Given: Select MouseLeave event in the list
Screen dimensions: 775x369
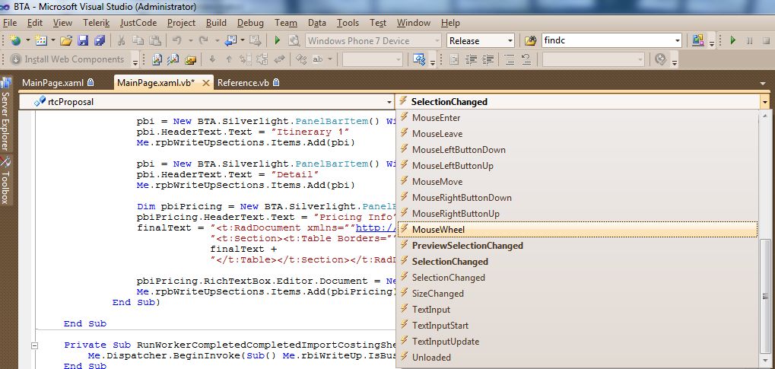Looking at the screenshot, I should tap(577, 134).
